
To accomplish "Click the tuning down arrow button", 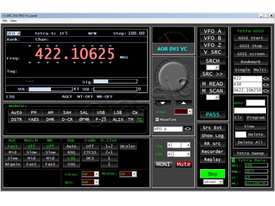I will click(x=163, y=103).
